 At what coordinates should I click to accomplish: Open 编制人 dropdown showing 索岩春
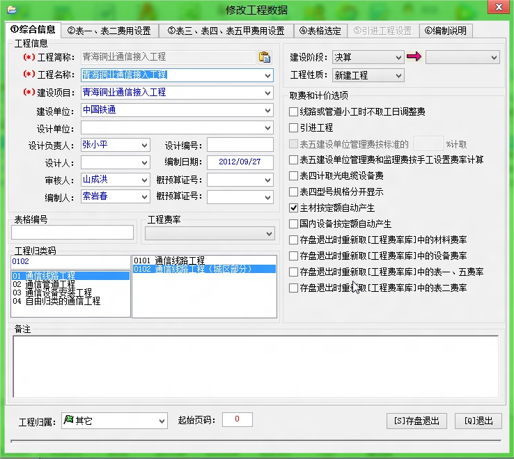click(144, 196)
